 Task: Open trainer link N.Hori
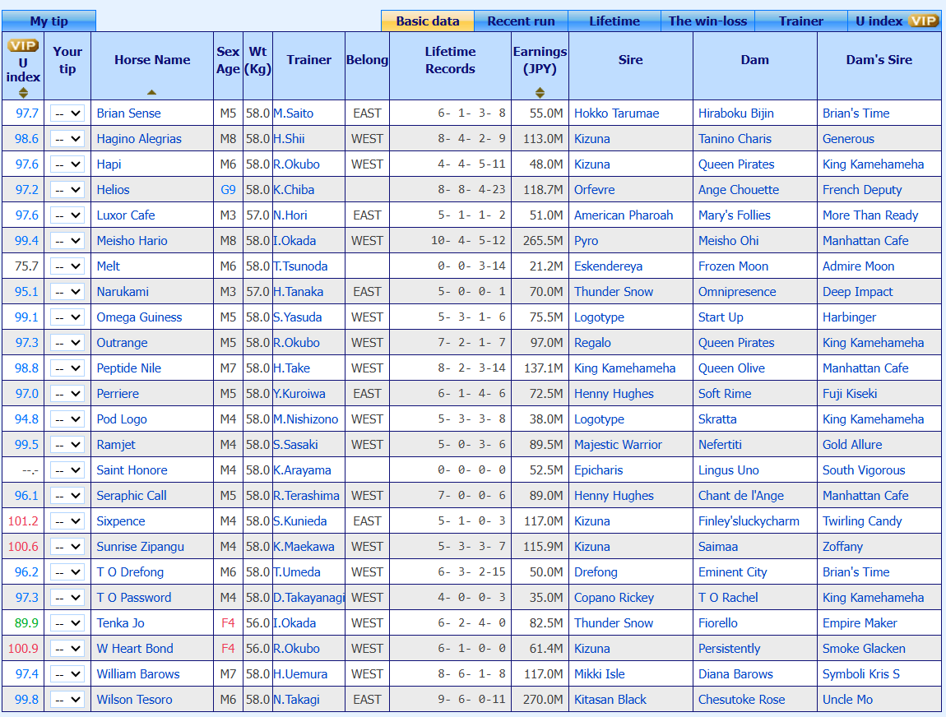[x=290, y=215]
